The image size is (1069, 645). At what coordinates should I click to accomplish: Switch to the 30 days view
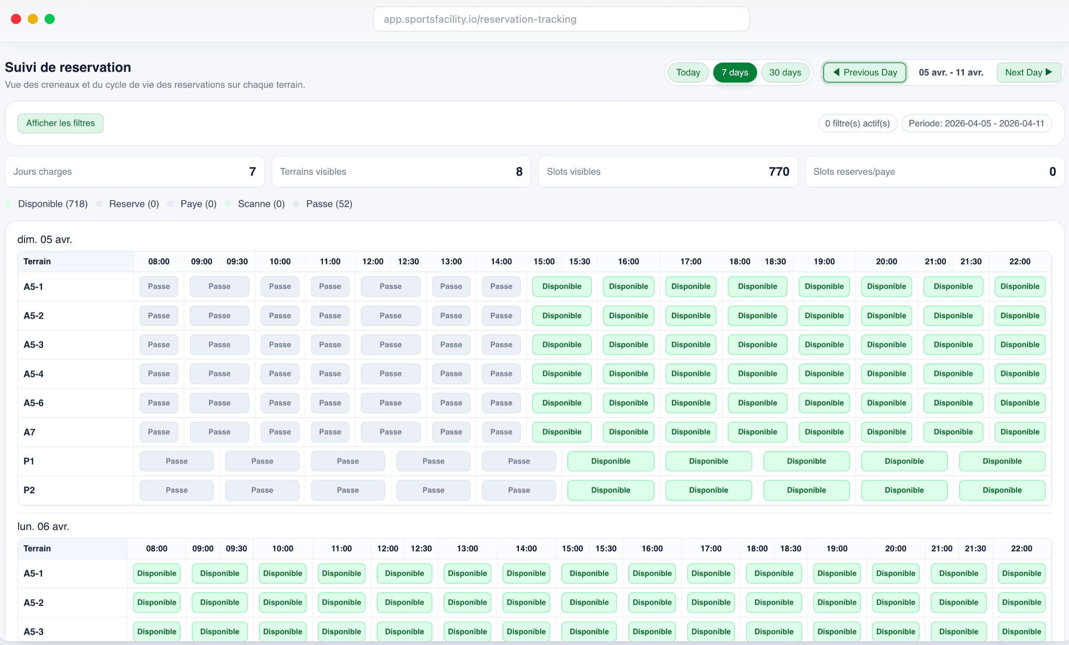pyautogui.click(x=785, y=72)
